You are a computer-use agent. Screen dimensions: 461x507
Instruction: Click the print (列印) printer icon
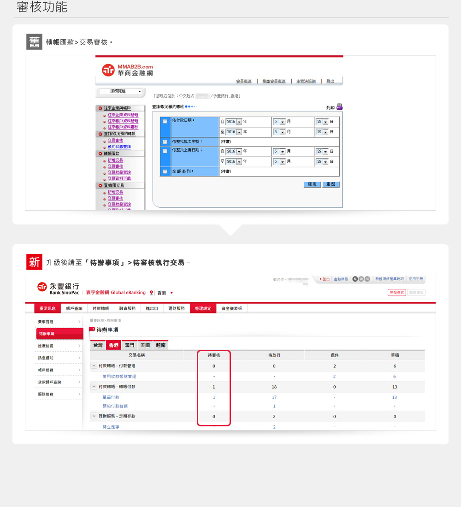pyautogui.click(x=339, y=107)
